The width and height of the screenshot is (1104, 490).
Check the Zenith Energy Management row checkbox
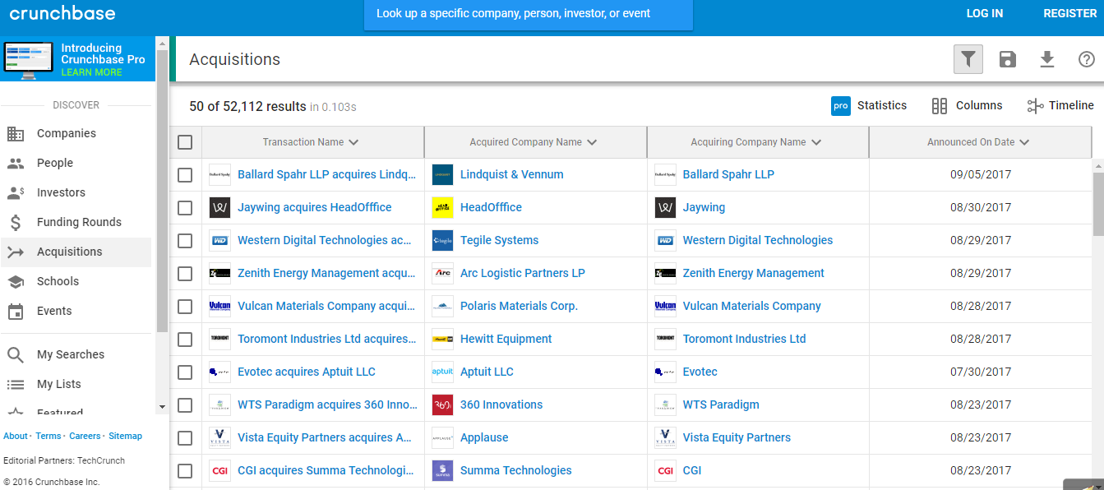click(x=185, y=273)
